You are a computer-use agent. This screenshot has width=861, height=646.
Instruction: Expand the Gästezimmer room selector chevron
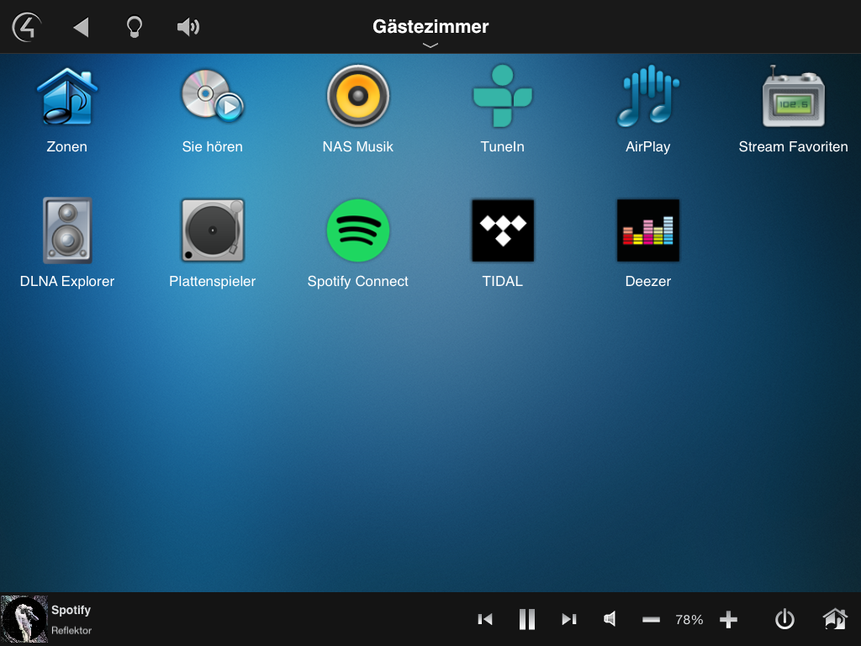click(430, 45)
